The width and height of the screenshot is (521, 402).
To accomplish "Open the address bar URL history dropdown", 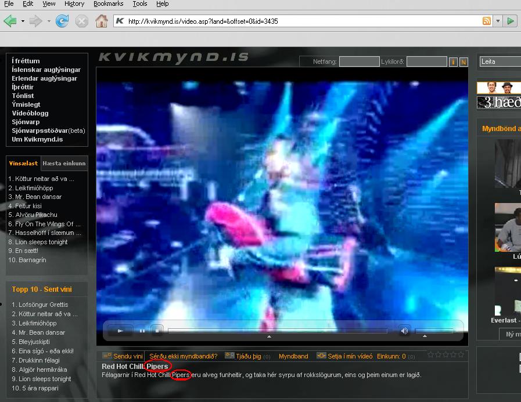I will (x=498, y=21).
